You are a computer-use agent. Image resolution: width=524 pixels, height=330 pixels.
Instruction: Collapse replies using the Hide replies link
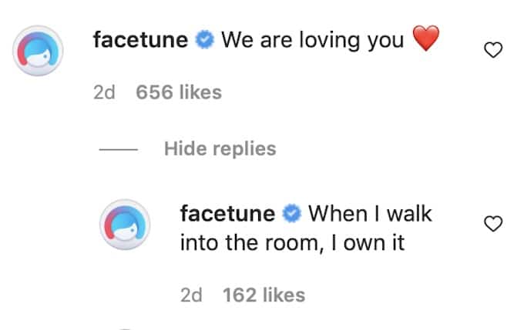(220, 148)
